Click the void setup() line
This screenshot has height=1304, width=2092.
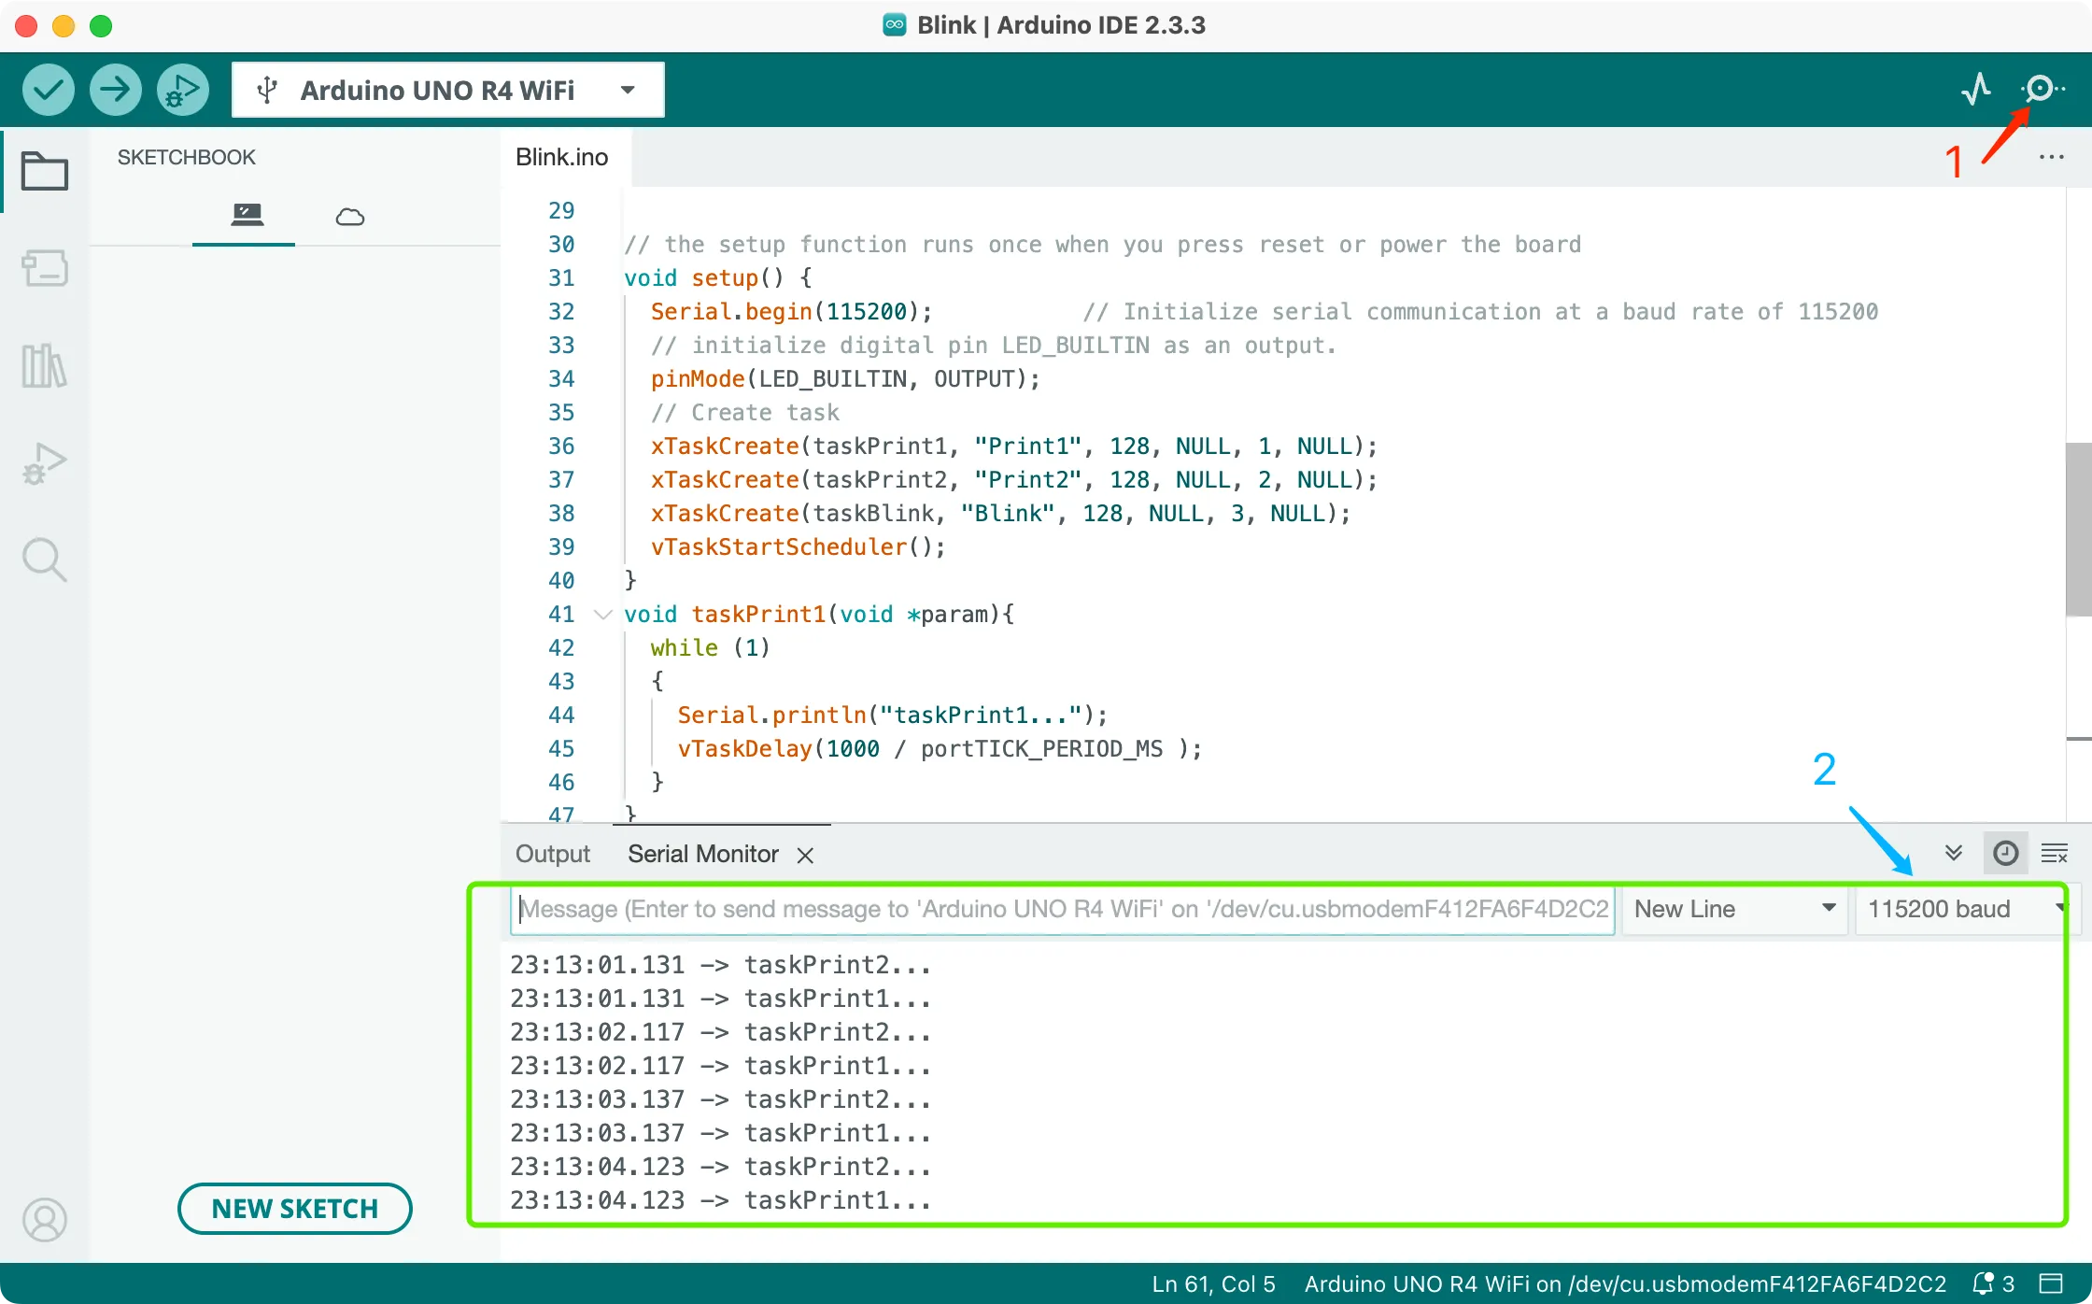(x=717, y=278)
